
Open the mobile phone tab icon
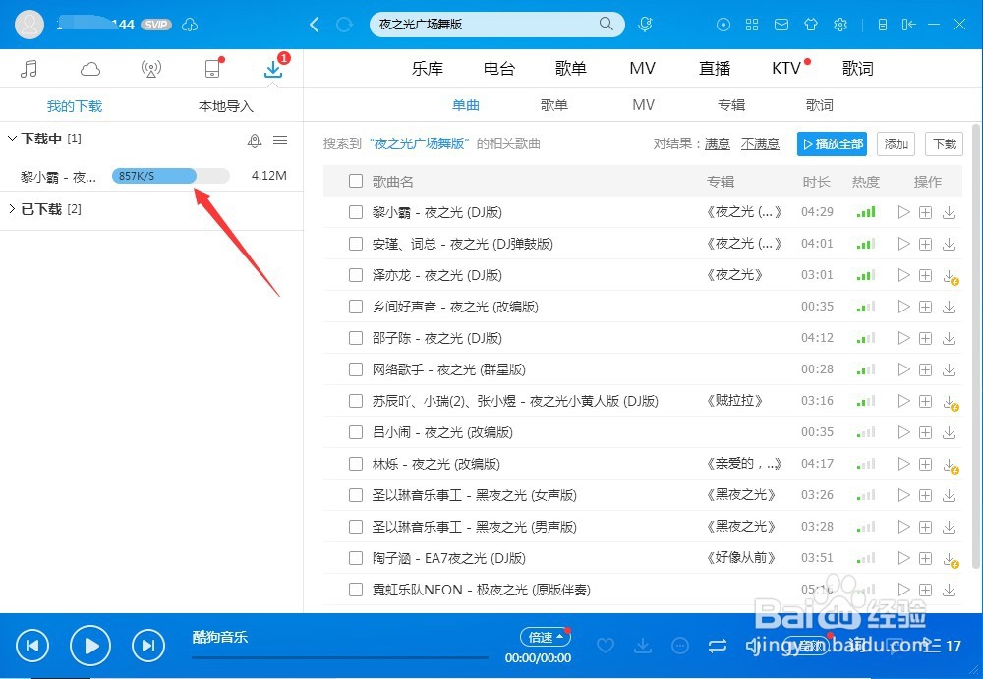click(x=213, y=68)
